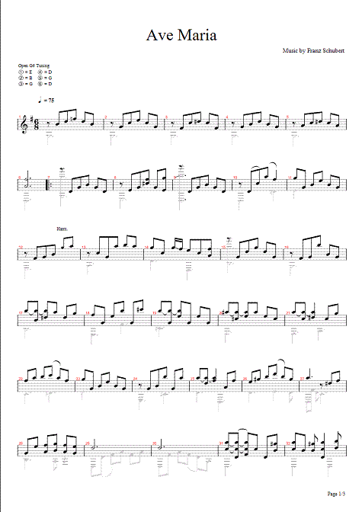Click red measure number 13
This screenshot has width=362, height=512.
pos(83,247)
